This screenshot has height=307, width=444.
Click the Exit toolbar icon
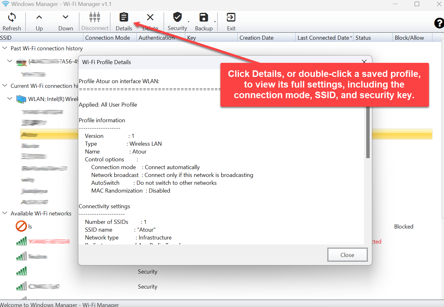231,17
